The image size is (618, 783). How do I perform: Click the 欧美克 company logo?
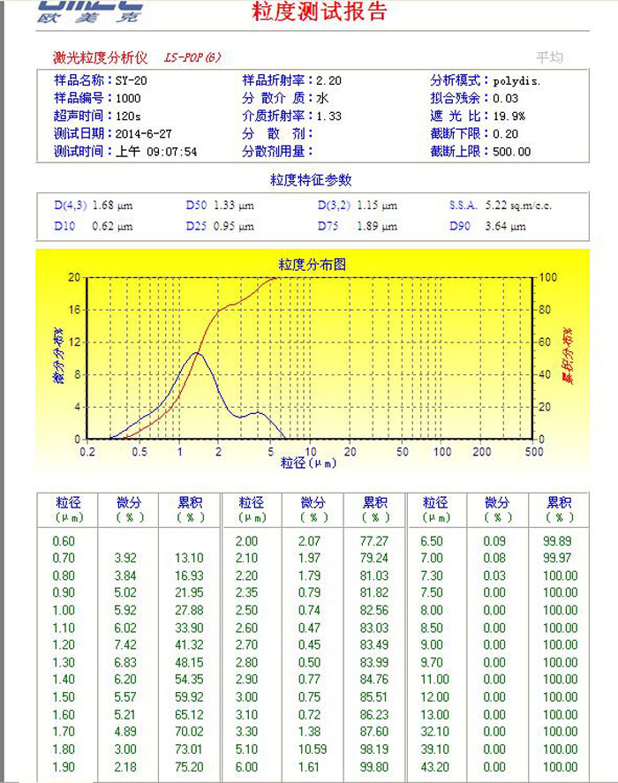coord(90,12)
